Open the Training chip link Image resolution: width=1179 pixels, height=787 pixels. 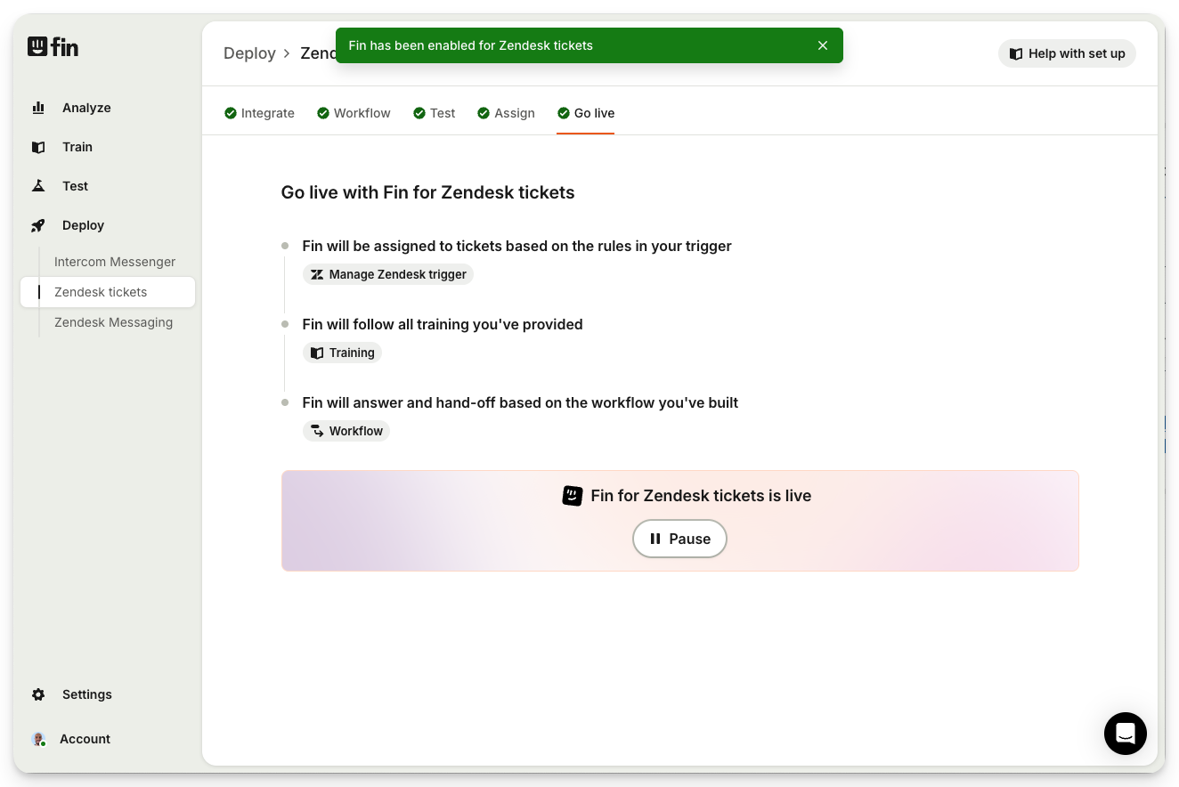coord(343,353)
